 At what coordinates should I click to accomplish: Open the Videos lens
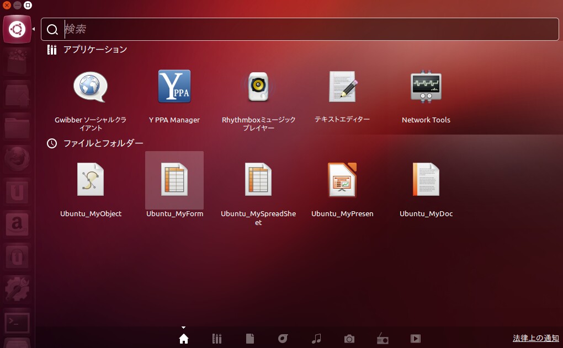coord(416,338)
